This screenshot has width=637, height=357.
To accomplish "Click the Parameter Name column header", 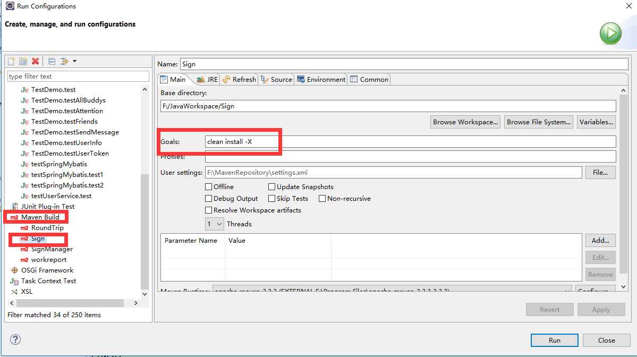I will tap(191, 241).
